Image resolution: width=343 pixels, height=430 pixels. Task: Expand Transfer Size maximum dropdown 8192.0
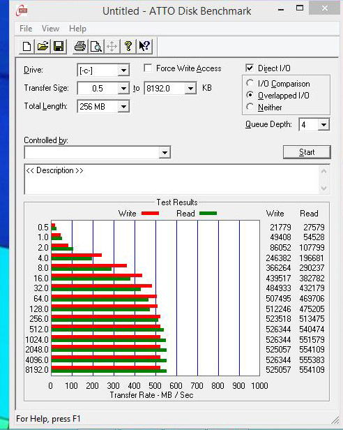tap(190, 89)
